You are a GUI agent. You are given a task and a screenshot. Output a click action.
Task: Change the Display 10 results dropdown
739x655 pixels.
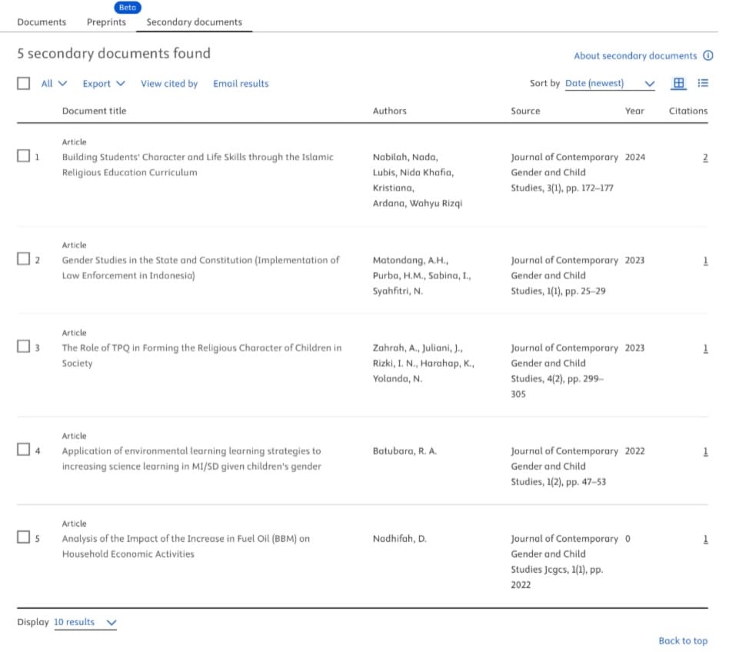(x=85, y=622)
